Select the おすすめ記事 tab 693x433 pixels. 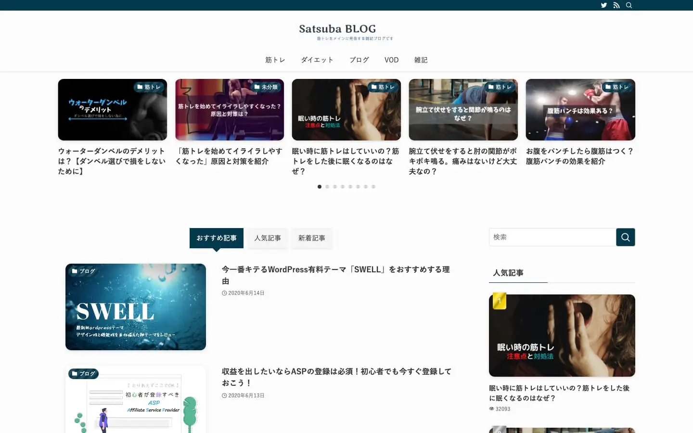pyautogui.click(x=216, y=238)
